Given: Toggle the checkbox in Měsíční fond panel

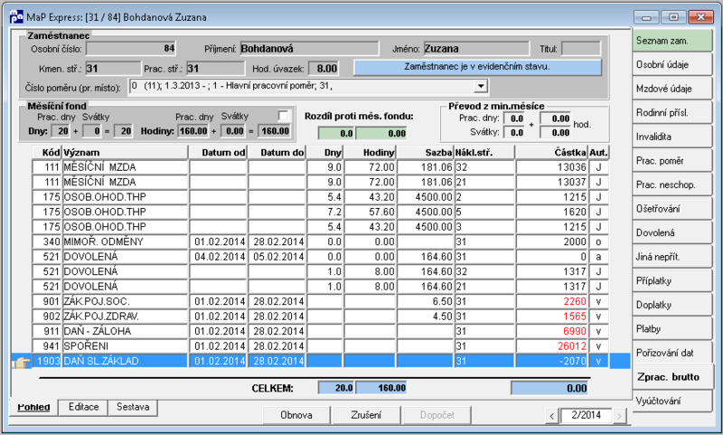Looking at the screenshot, I should pyautogui.click(x=283, y=116).
